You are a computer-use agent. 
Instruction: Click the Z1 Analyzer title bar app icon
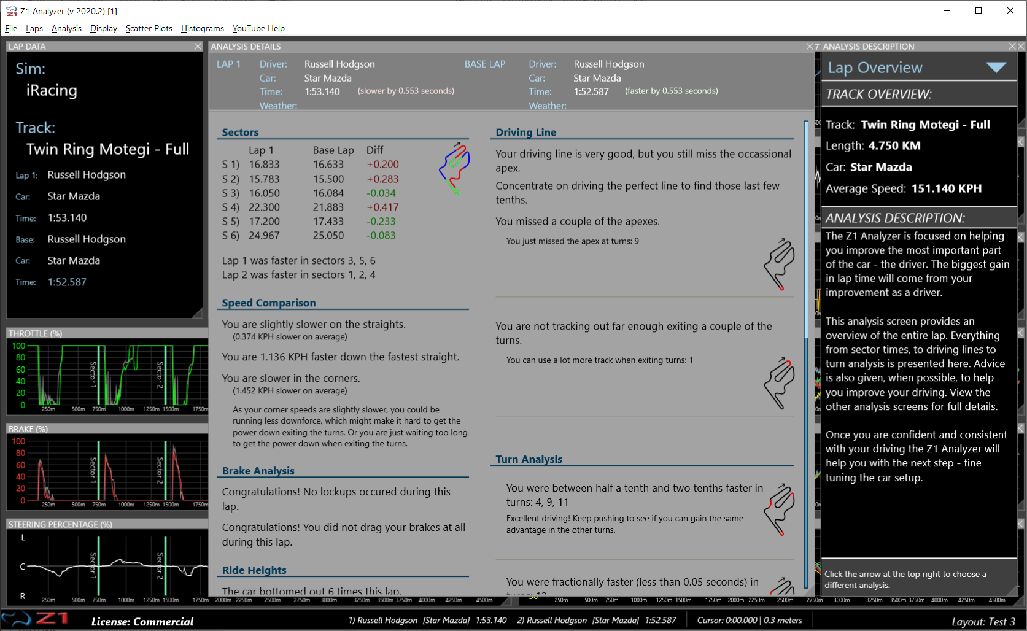(x=11, y=11)
